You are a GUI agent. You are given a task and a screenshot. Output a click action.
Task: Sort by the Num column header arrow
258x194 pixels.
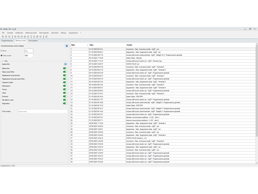(x=87, y=45)
